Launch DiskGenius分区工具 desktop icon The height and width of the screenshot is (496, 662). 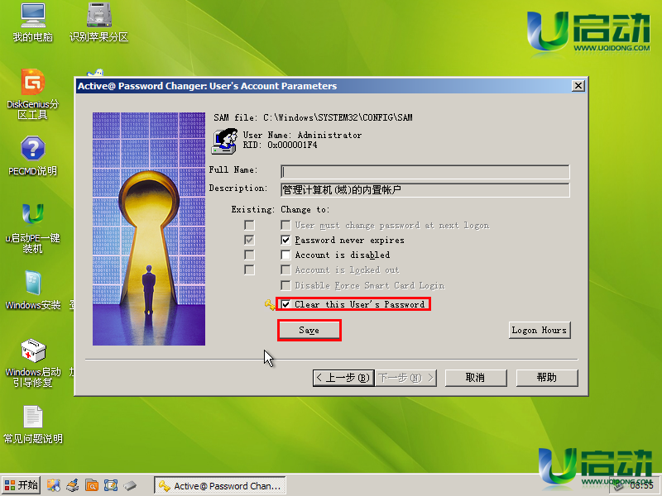pyautogui.click(x=33, y=94)
